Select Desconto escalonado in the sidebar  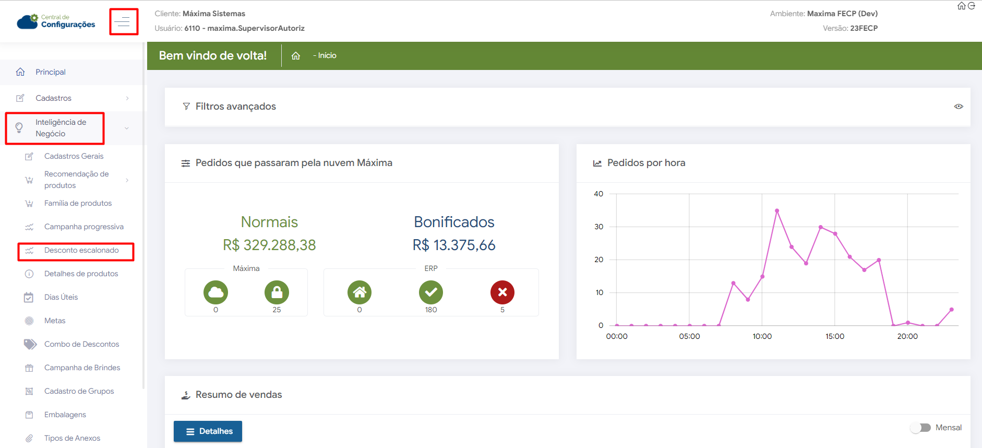click(x=81, y=251)
